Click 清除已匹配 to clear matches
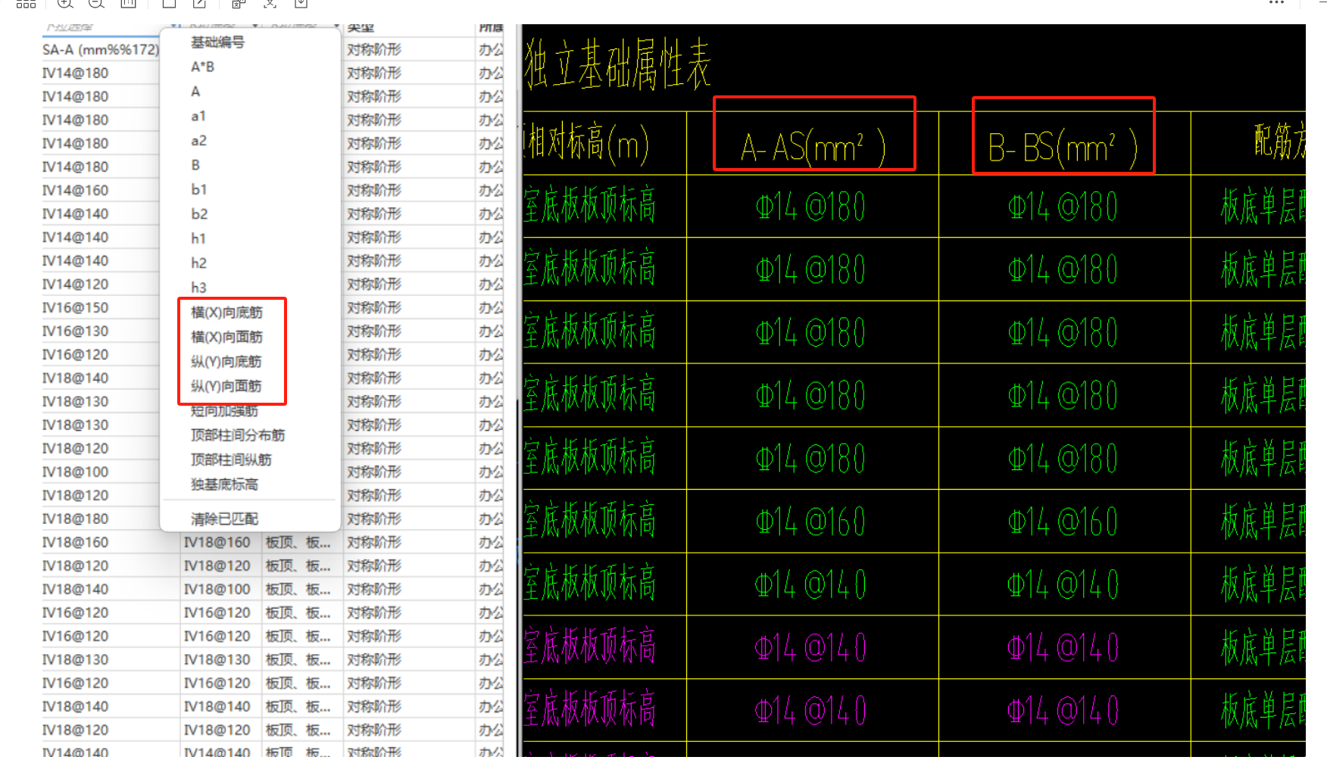The width and height of the screenshot is (1327, 760). click(224, 519)
